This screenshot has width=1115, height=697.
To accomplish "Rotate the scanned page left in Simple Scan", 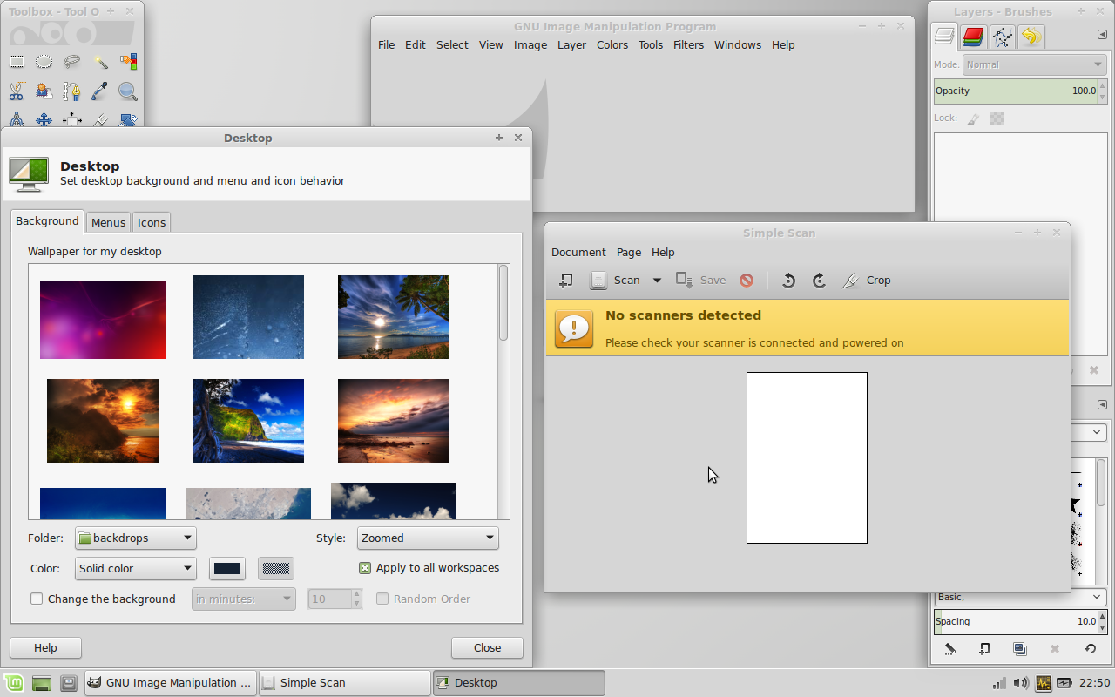I will pyautogui.click(x=788, y=280).
